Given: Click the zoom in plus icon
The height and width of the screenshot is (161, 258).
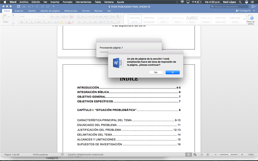Looking at the screenshot, I should click(x=242, y=155).
